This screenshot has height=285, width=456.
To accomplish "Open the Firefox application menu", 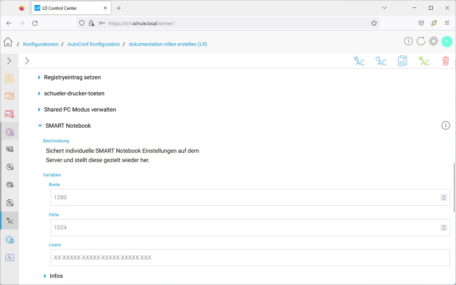I will pyautogui.click(x=447, y=23).
